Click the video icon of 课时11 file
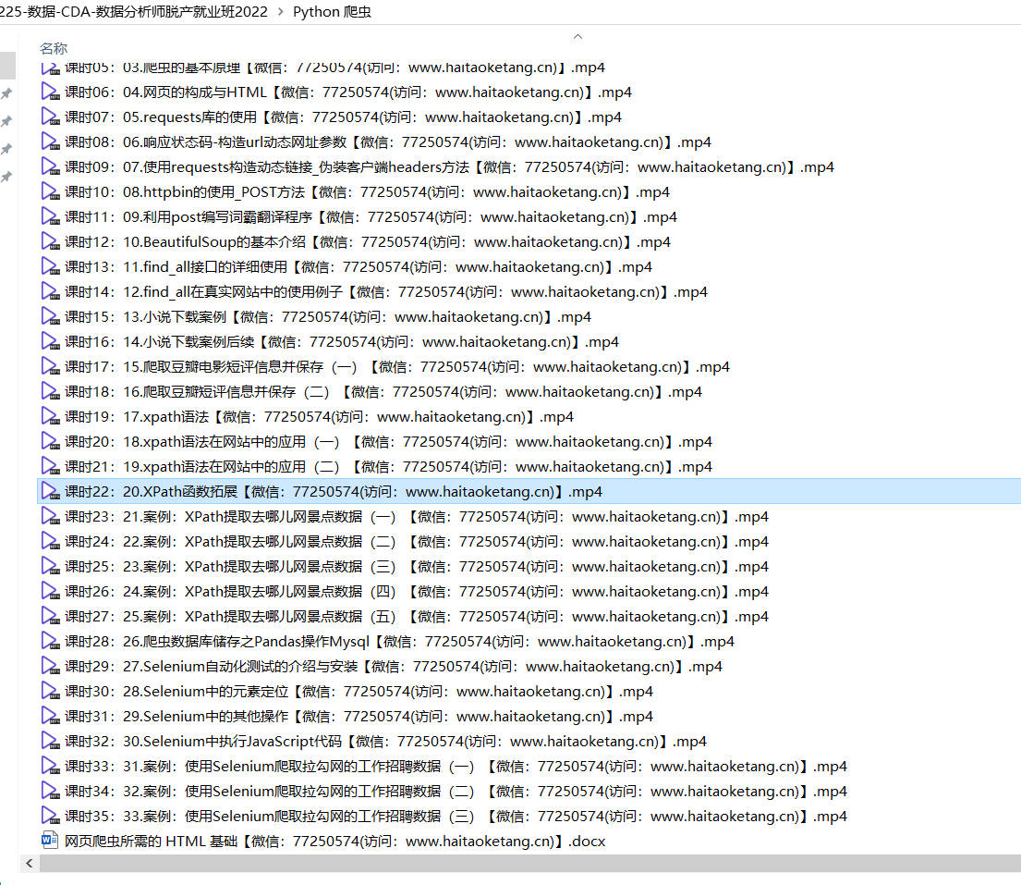 [50, 216]
